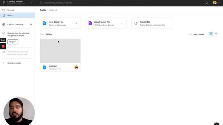
Task: Click Import file card
Action: point(152,23)
